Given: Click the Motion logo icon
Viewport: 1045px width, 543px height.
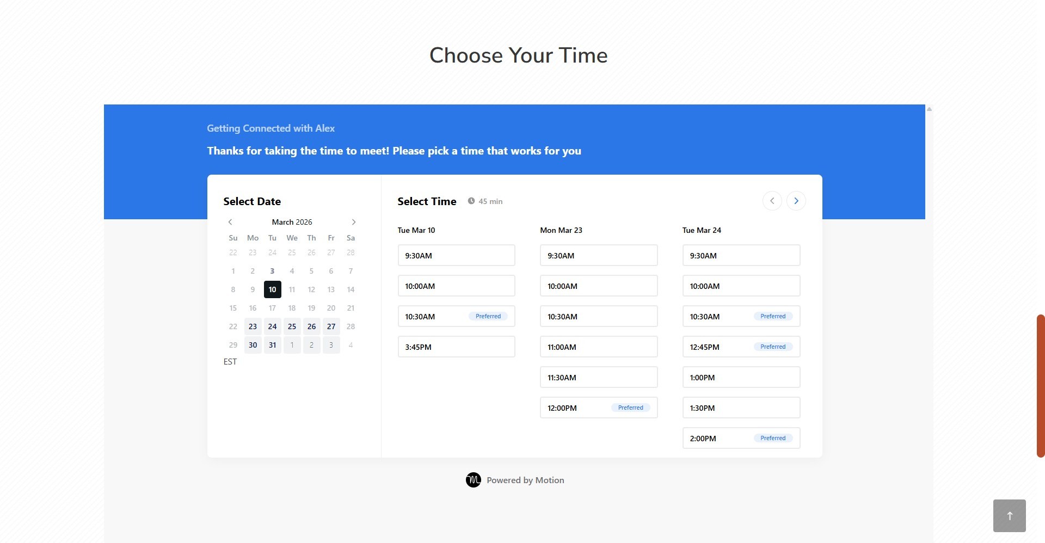Looking at the screenshot, I should [x=473, y=480].
